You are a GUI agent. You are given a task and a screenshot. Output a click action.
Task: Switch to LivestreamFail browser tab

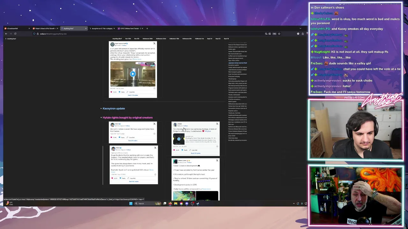tap(17, 28)
